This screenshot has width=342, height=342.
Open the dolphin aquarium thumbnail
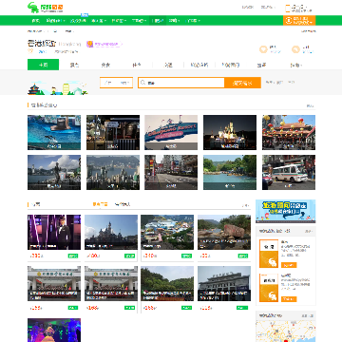click(54, 132)
